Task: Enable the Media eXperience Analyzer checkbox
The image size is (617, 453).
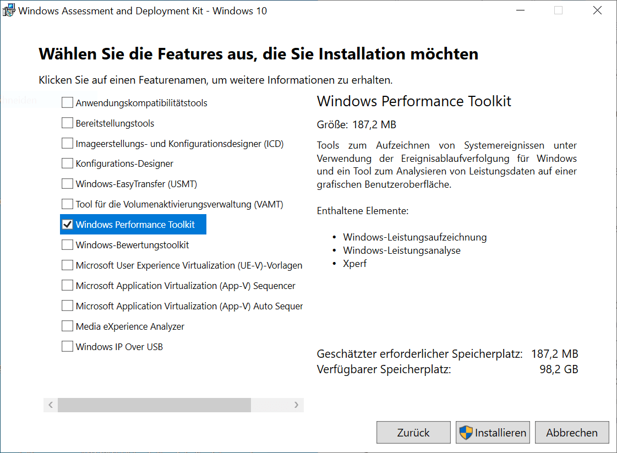Action: [67, 326]
